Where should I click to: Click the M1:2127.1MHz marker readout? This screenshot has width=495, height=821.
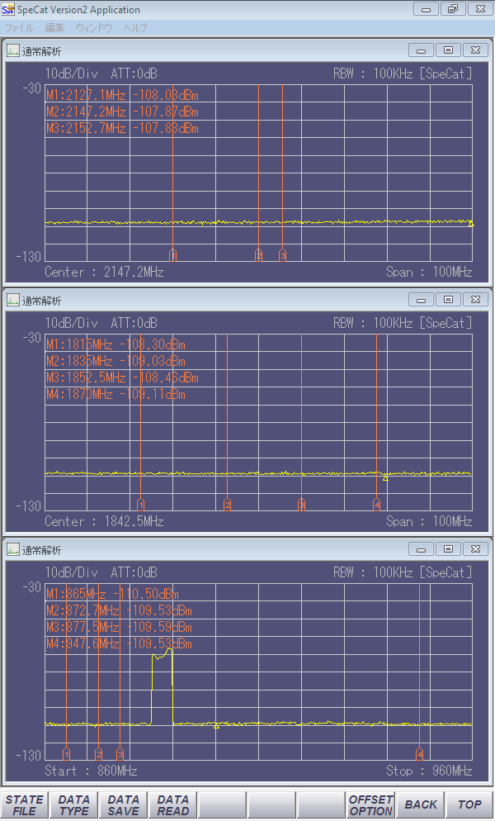coord(122,95)
